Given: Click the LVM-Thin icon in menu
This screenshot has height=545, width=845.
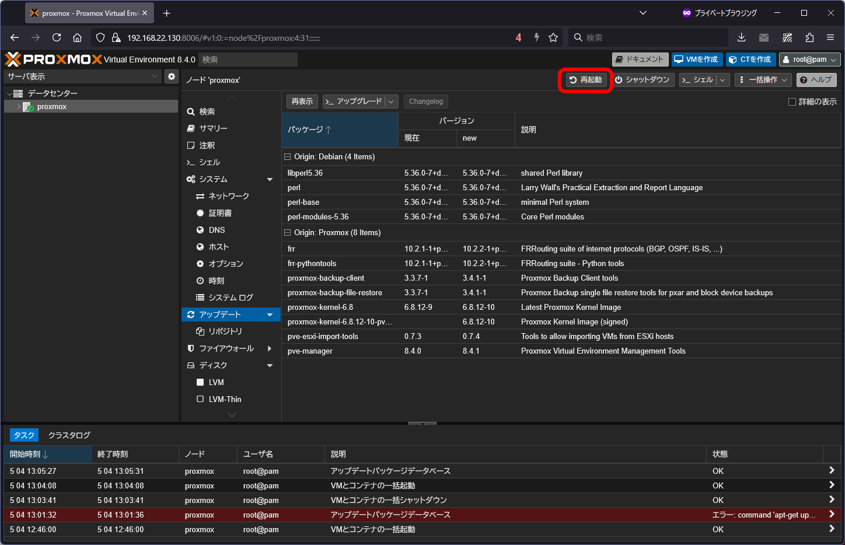Looking at the screenshot, I should point(200,399).
